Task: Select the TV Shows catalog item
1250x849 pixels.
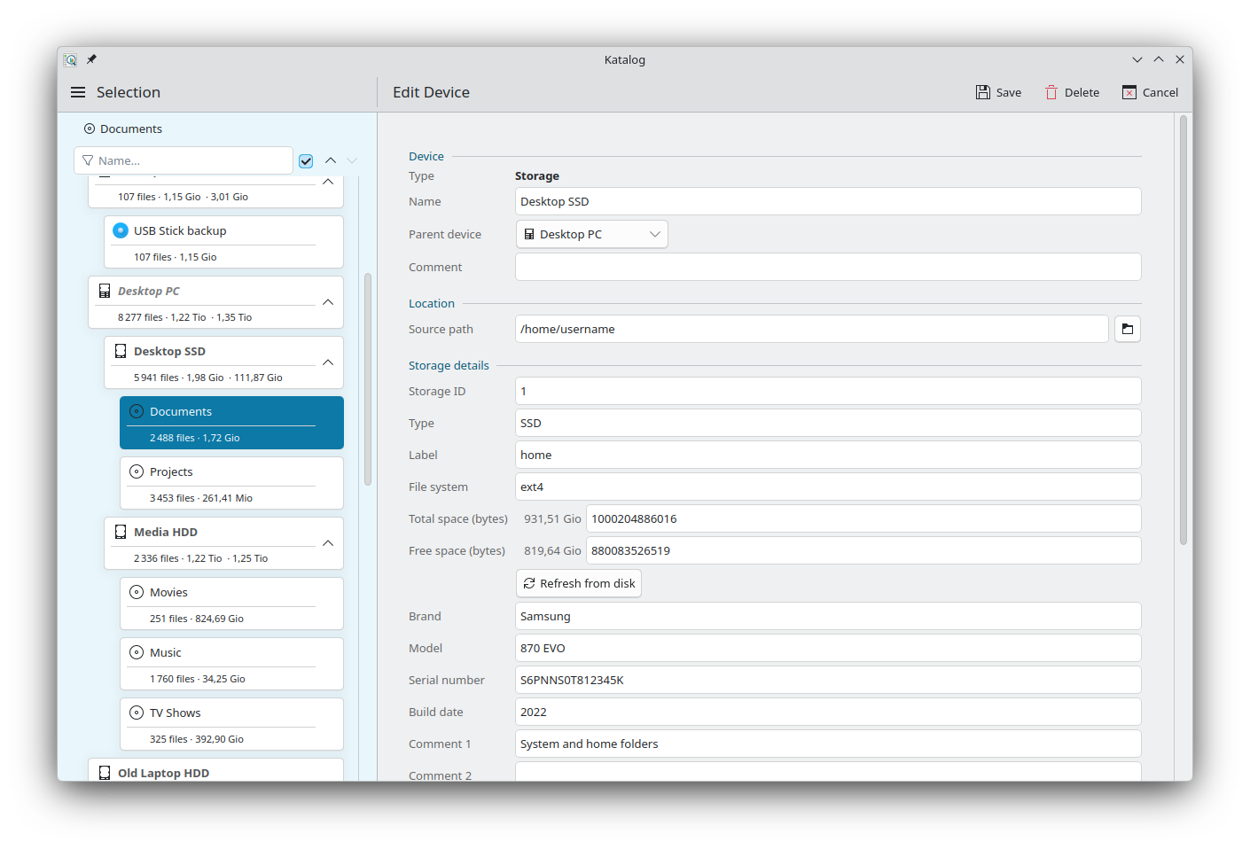Action: (x=231, y=724)
